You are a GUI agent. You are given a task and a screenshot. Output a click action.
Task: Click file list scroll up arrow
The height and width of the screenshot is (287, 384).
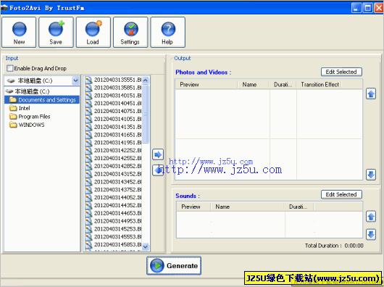(146, 80)
